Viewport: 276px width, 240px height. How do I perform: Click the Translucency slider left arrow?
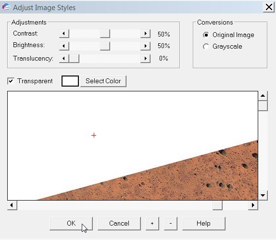click(x=64, y=59)
